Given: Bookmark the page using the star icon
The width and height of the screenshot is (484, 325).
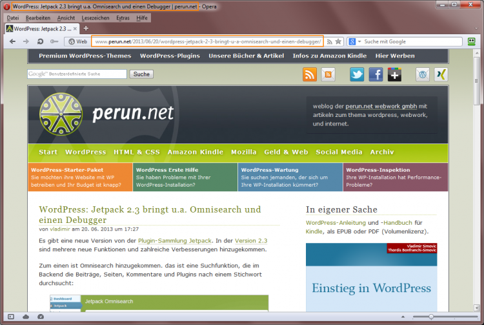Looking at the screenshot, I should pyautogui.click(x=338, y=41).
